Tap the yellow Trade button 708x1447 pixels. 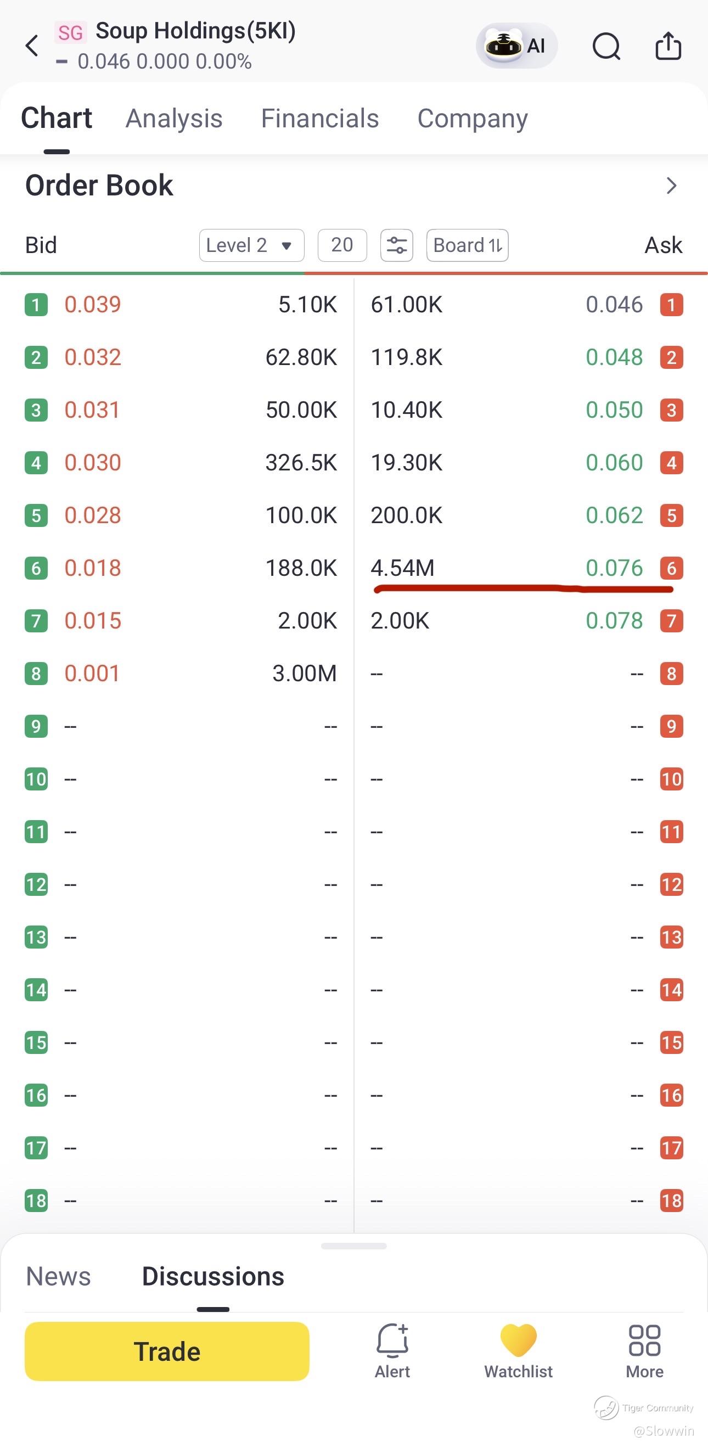tap(167, 1351)
